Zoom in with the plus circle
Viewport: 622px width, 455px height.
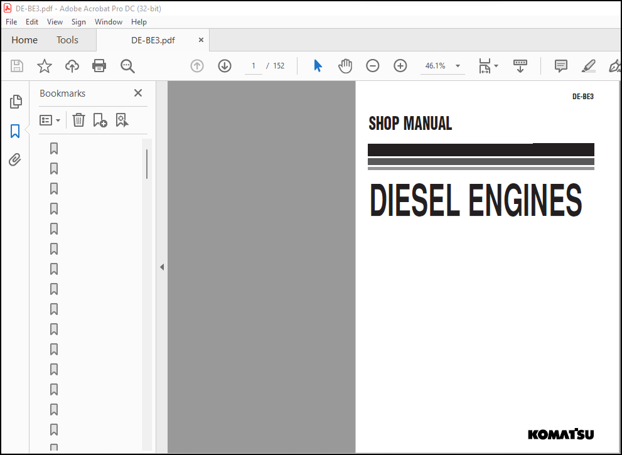[x=400, y=66]
